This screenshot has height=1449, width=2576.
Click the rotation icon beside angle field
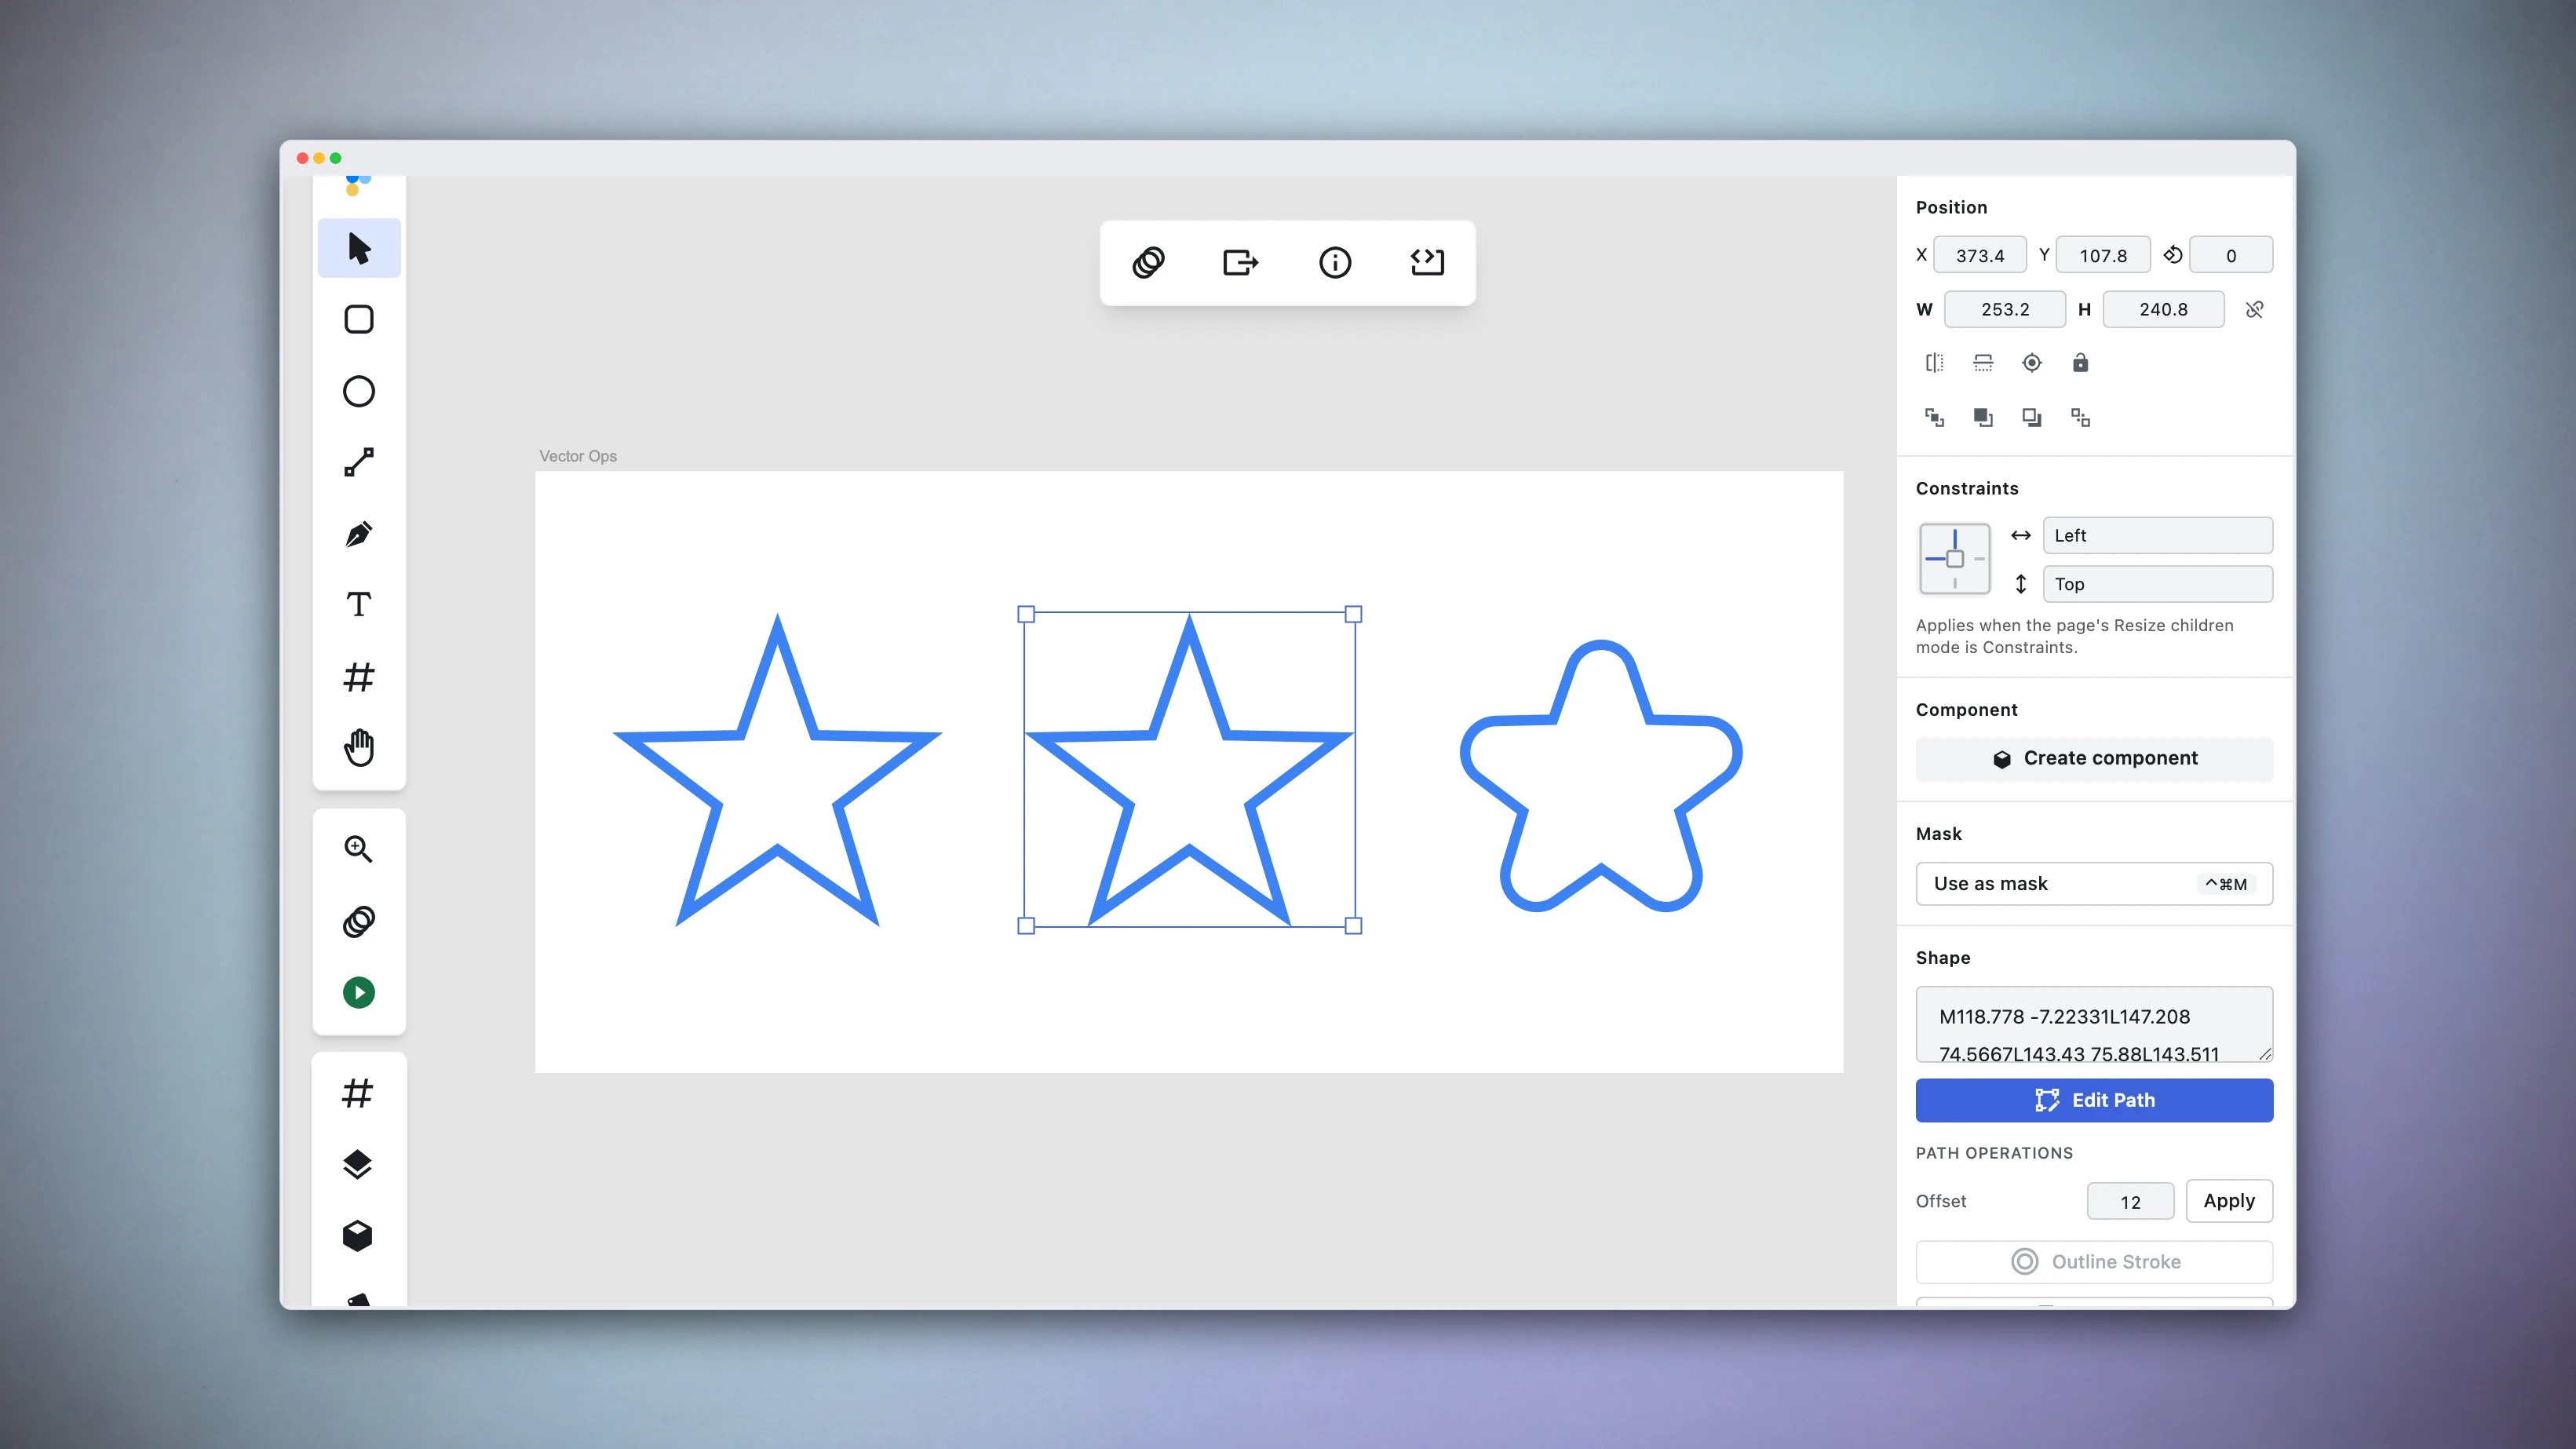[2172, 255]
